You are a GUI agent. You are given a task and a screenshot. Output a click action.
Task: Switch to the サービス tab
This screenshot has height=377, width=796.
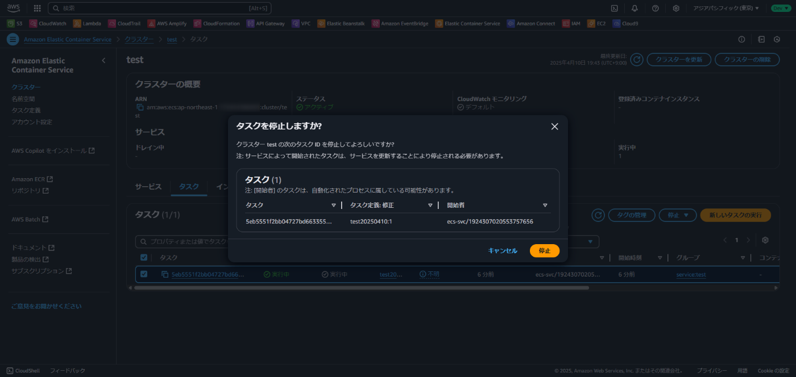(148, 187)
